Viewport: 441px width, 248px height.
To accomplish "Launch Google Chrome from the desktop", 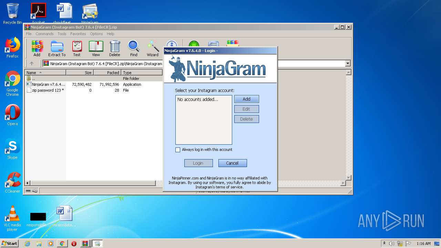I will (12, 83).
